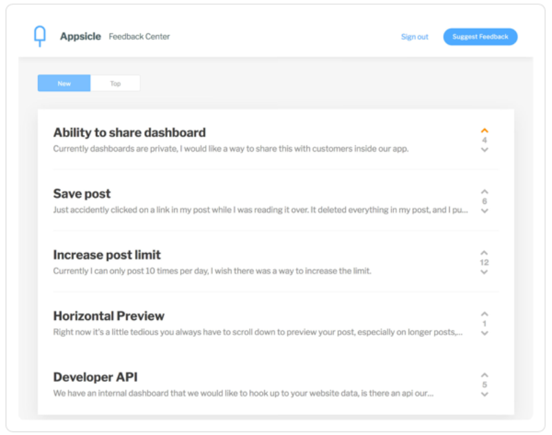
Task: Switch to the New tab
Action: tap(64, 83)
